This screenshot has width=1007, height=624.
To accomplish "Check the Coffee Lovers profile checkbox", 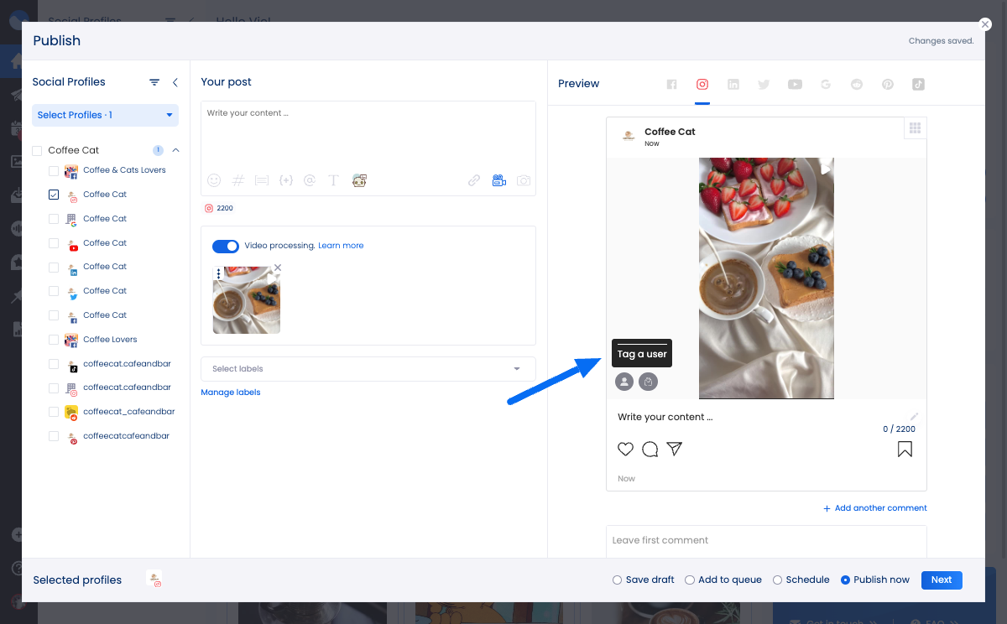I will (x=54, y=340).
